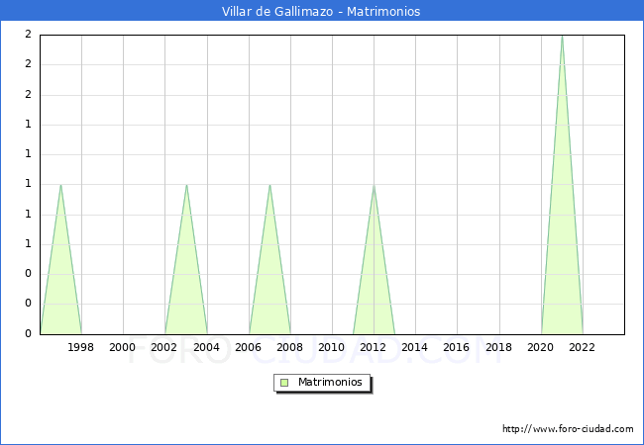Screen dimensions: 644x445
Task: Click the green Matrimonios legend color swatch
Action: click(x=284, y=382)
